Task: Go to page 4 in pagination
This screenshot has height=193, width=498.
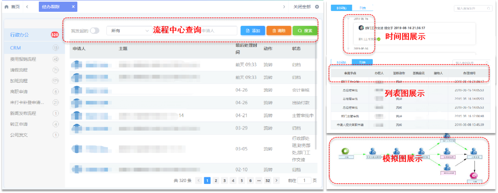Action: [x=233, y=180]
